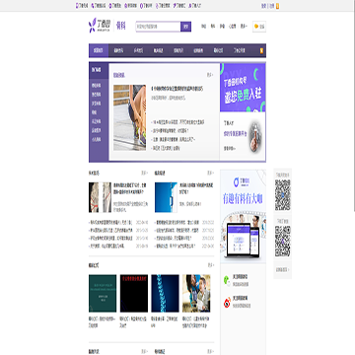Open the headline next to the X-ray thumbnail
This screenshot has width=355, height=355.
(x=130, y=188)
